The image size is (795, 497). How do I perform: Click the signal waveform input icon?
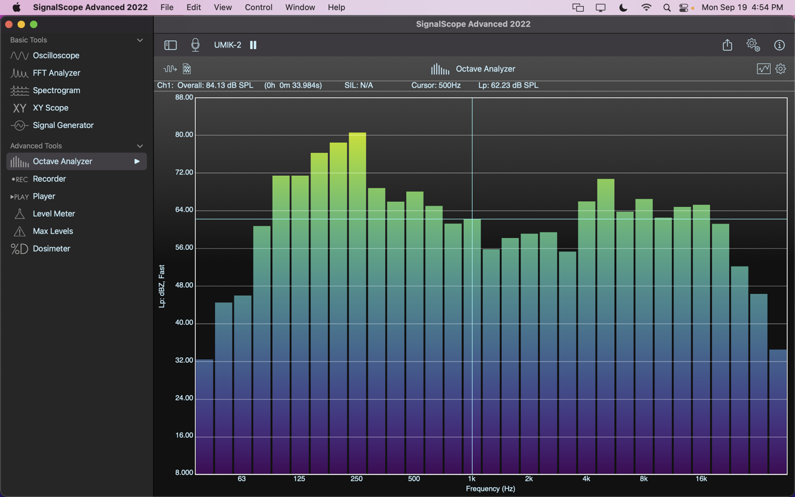170,69
